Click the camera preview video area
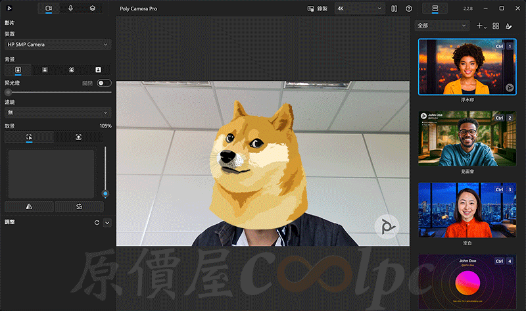 pyautogui.click(x=262, y=163)
